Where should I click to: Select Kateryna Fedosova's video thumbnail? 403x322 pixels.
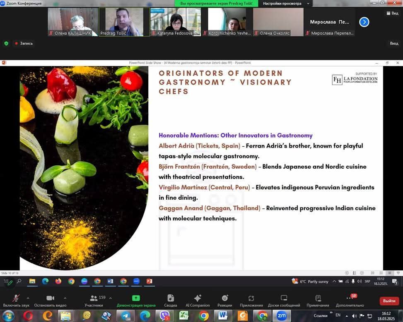[x=175, y=22]
